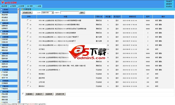This screenshot has width=175, height=105.
Task: Click 修改 for article 17
Action: 157,21
